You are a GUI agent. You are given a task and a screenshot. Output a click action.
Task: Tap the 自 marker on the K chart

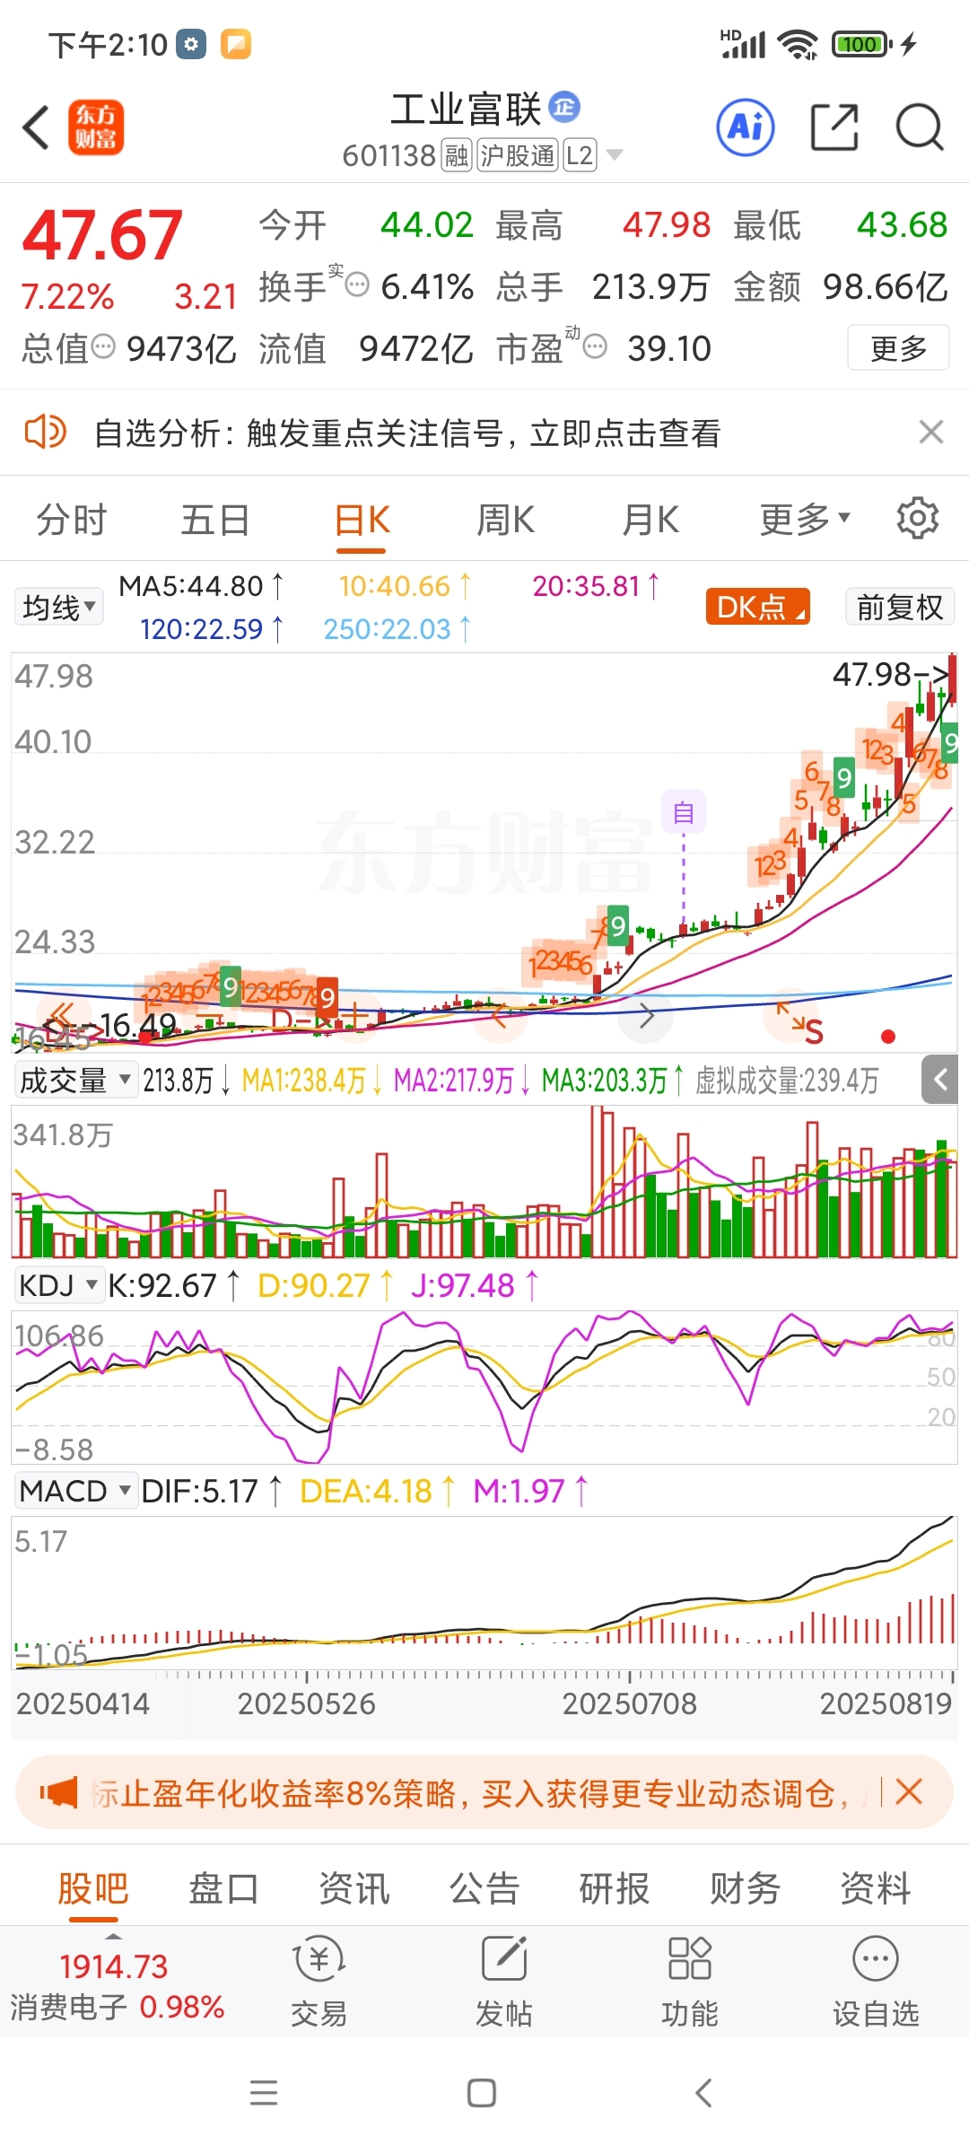[x=684, y=812]
